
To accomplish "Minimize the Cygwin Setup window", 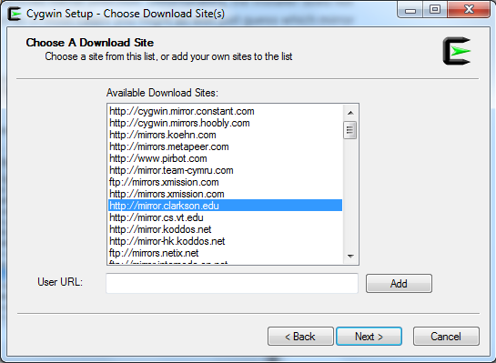I will click(x=410, y=11).
